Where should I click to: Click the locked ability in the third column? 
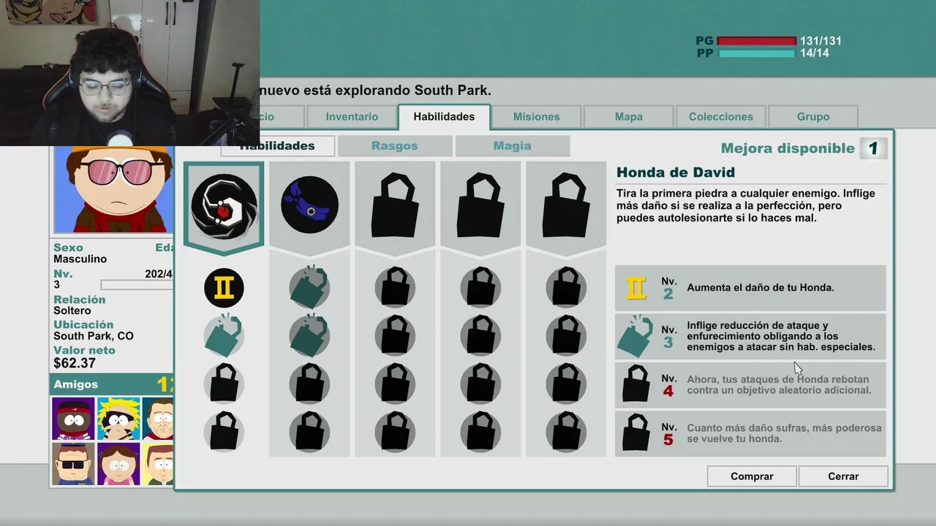point(395,205)
